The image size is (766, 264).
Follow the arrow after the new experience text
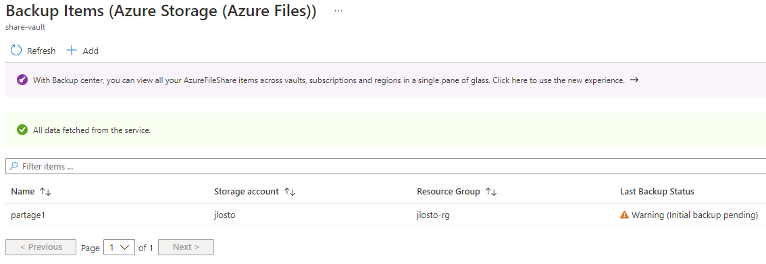(x=634, y=80)
